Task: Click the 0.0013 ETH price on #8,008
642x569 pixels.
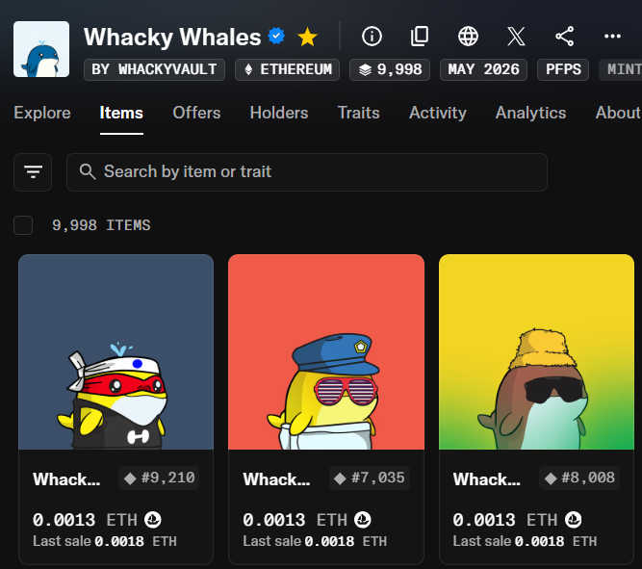Action: (x=504, y=520)
